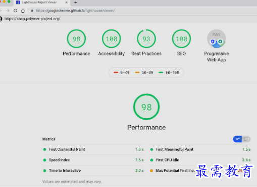Expand First Contentful Paint metric
Screen dimensions: 257x187
(93, 149)
